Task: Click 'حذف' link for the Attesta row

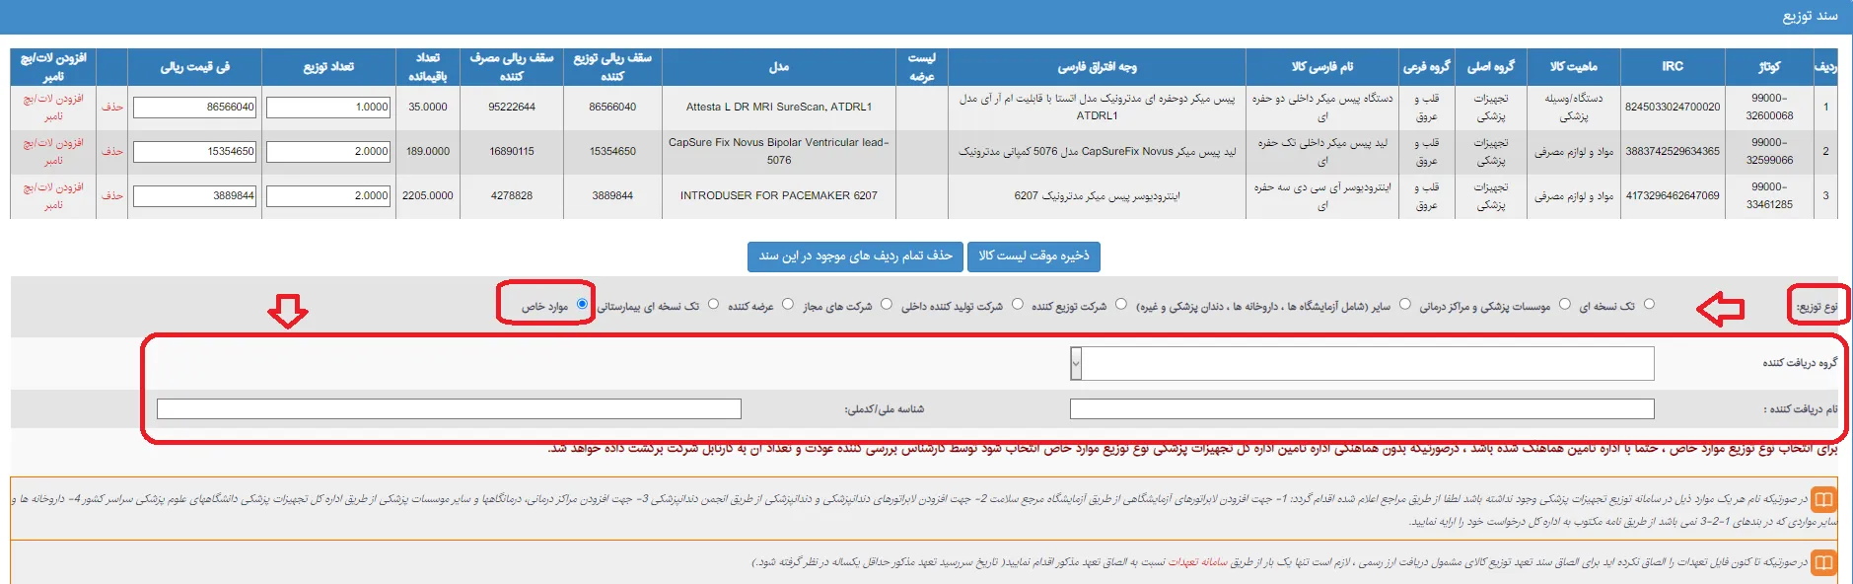Action: click(x=112, y=107)
